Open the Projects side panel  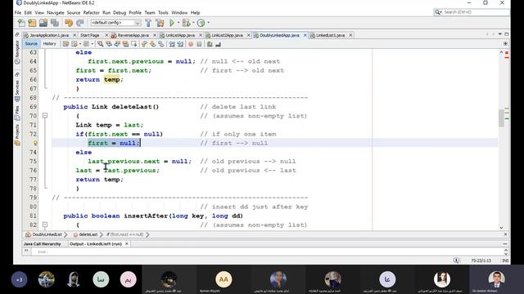pos(17,135)
